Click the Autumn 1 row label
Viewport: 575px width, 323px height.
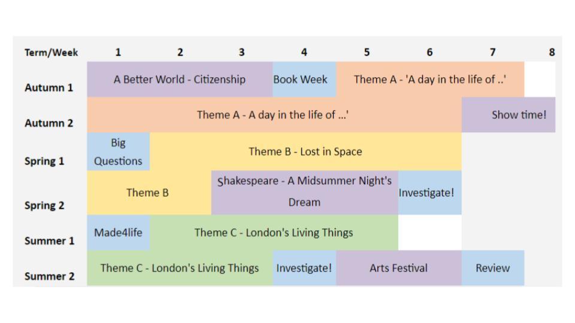49,87
